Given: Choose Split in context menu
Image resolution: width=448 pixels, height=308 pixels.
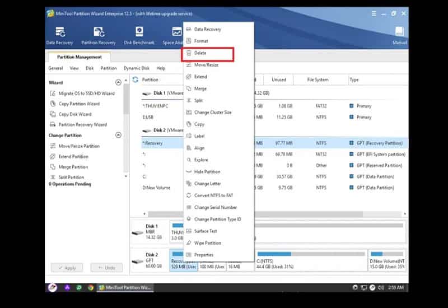Looking at the screenshot, I should tap(218, 101).
